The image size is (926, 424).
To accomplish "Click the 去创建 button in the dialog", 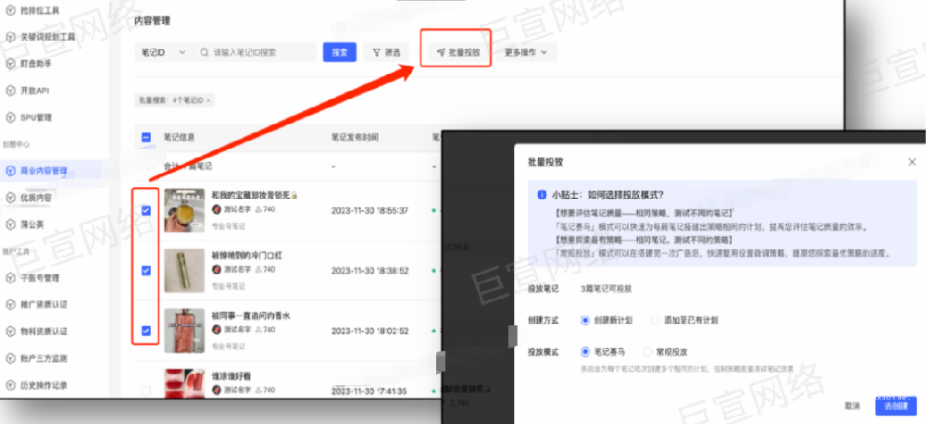I will pos(895,405).
